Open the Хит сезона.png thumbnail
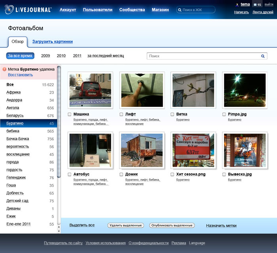This screenshot has height=253, width=277. tap(193, 150)
